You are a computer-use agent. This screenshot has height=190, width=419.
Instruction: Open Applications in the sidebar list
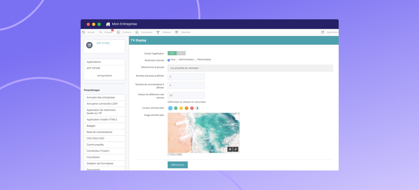coord(104,62)
